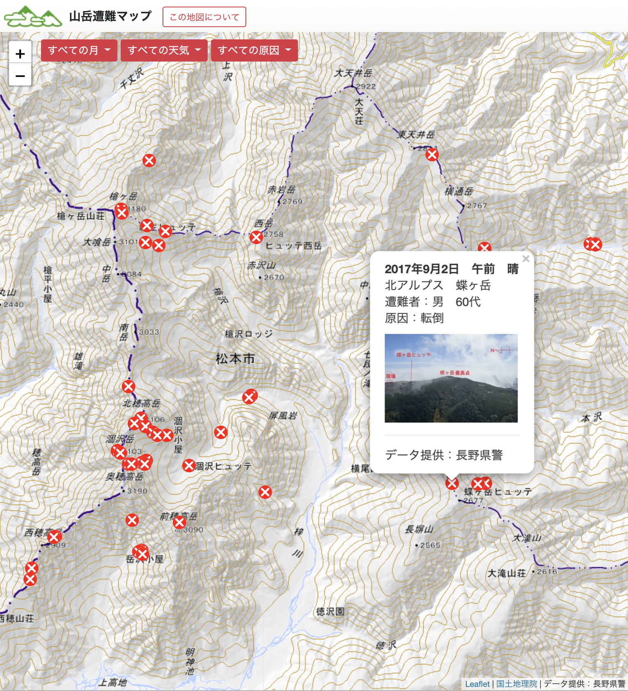
Task: Select the accident marker at ヒュッテ西岳
Action: pos(256,237)
